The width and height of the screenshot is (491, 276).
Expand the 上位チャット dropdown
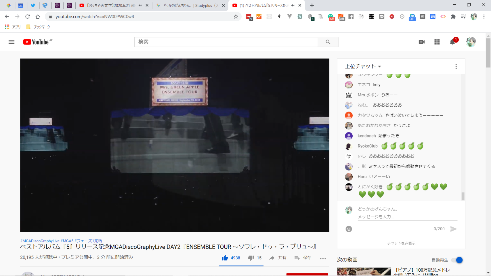pos(363,66)
